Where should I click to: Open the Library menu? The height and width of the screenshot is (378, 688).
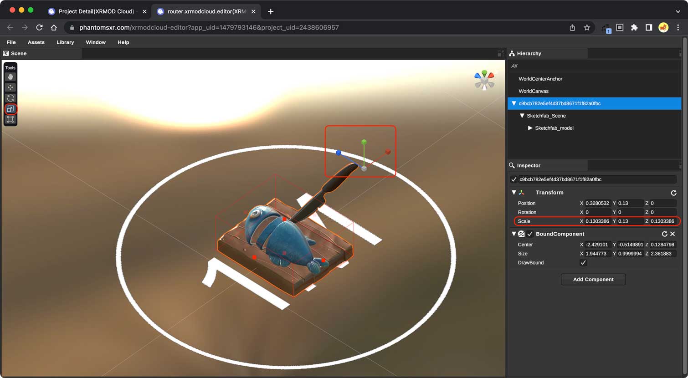pyautogui.click(x=65, y=42)
